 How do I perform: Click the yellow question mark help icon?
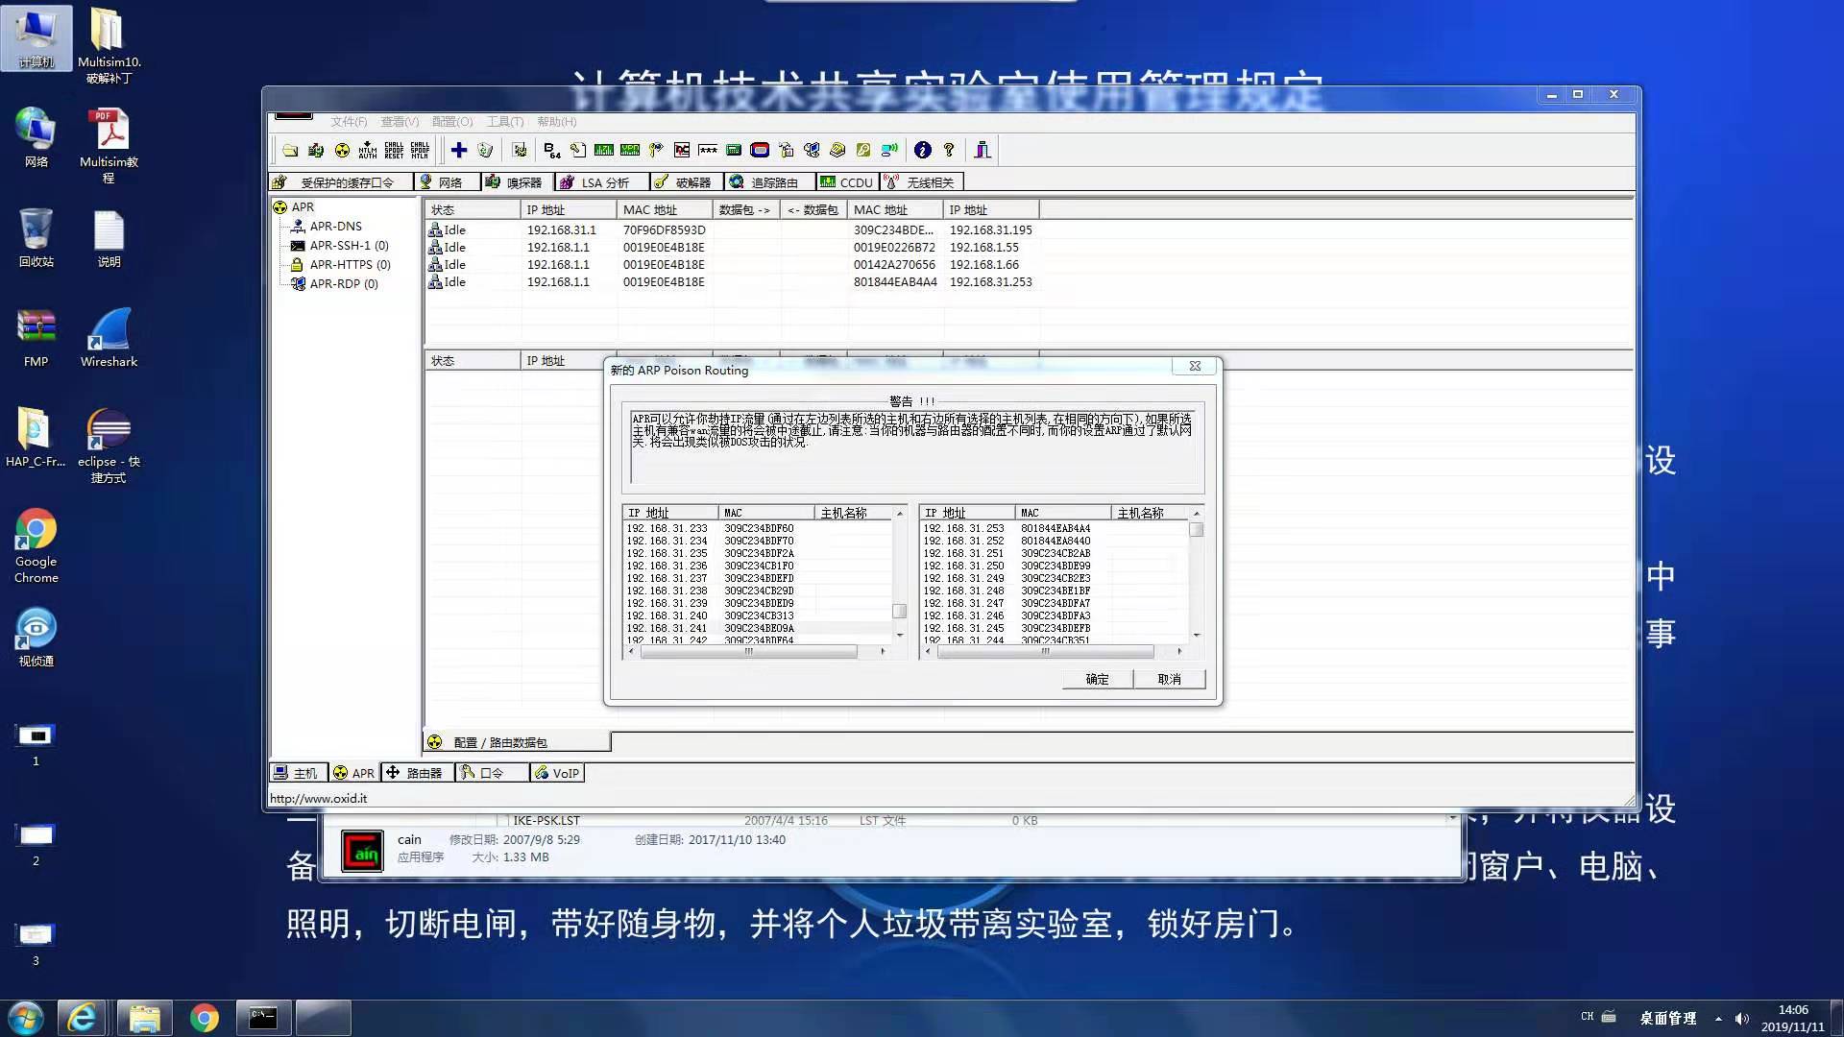pos(949,150)
